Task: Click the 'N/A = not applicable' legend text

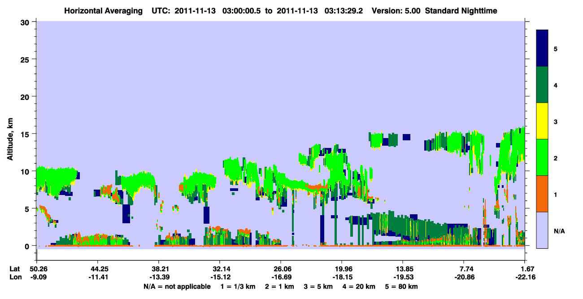Action: (x=177, y=286)
